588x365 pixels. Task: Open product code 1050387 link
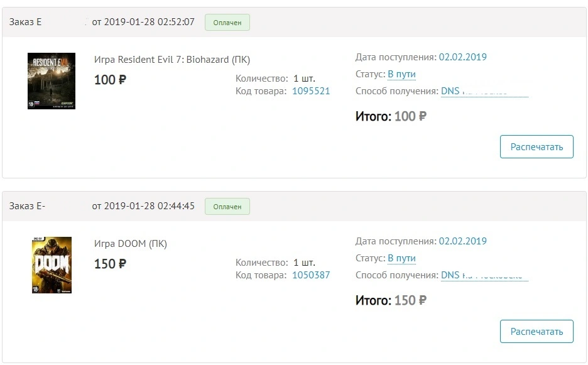coord(311,275)
